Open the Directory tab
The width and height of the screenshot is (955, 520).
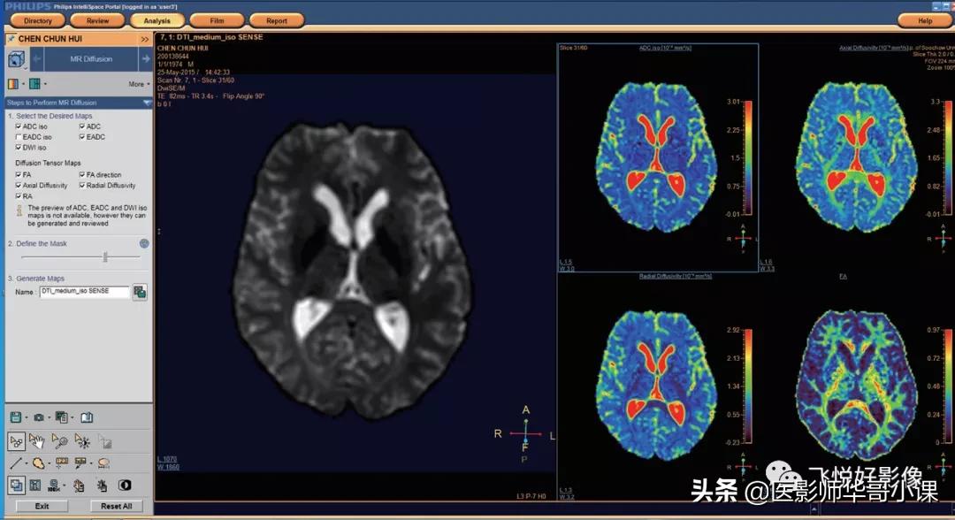(x=38, y=20)
